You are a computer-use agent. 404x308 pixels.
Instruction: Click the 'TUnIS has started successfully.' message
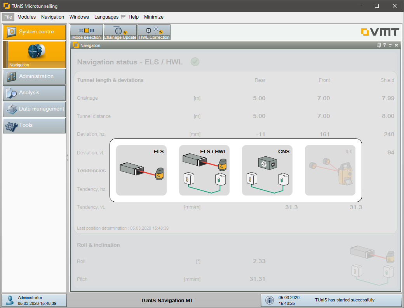(x=345, y=300)
